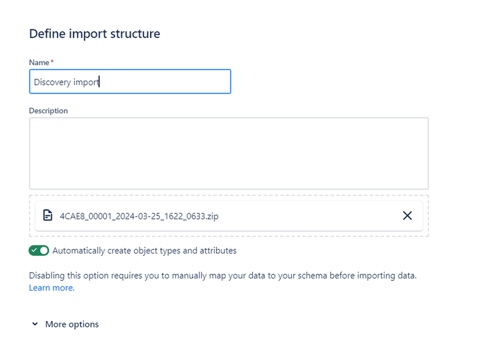Click the 'Automatically create object types and attributes' label
The height and width of the screenshot is (343, 483).
[x=144, y=251]
